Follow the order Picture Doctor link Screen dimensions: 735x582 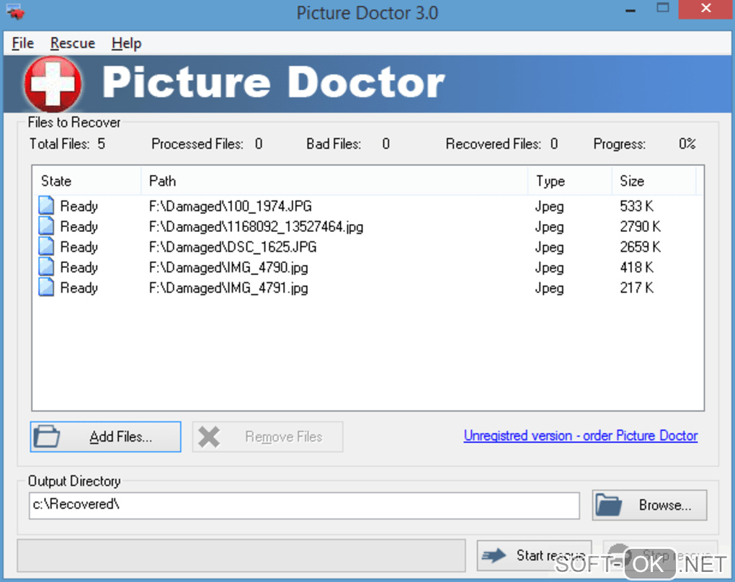pos(580,436)
